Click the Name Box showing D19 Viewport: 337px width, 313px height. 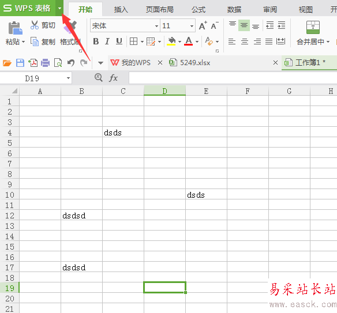(x=32, y=78)
